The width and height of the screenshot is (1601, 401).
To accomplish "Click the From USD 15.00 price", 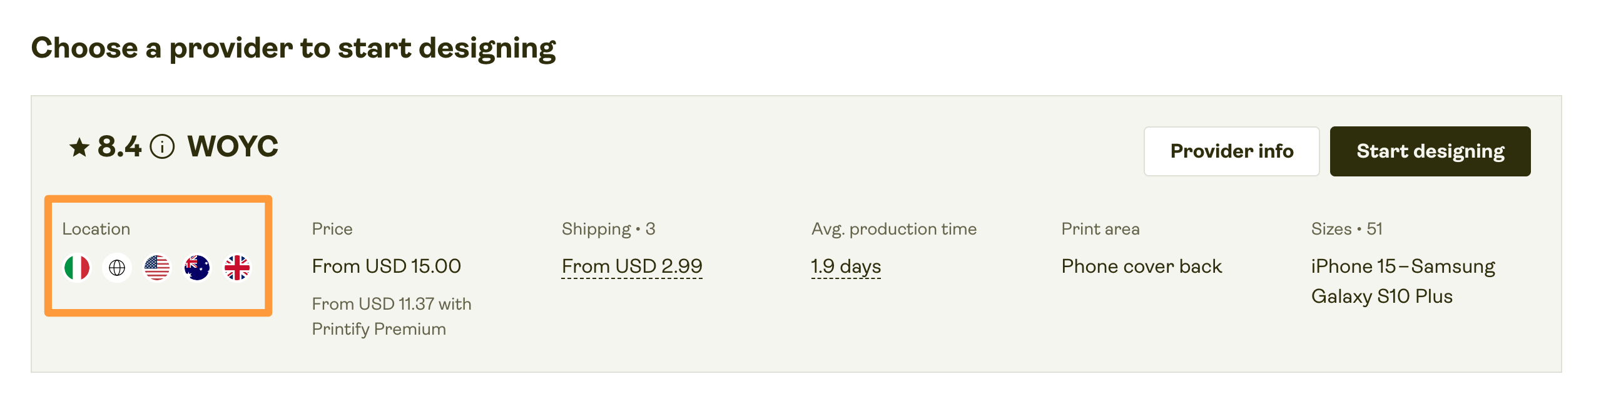I will [x=386, y=266].
